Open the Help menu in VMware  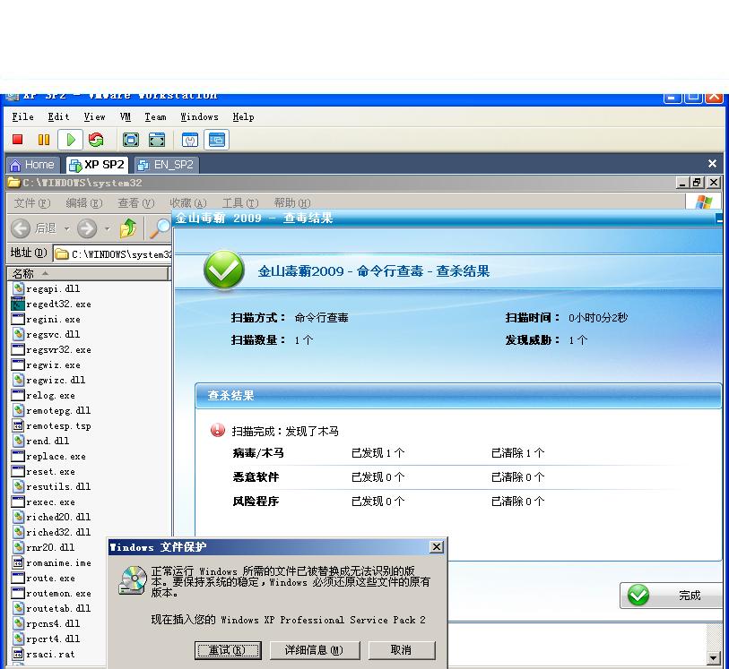(244, 117)
